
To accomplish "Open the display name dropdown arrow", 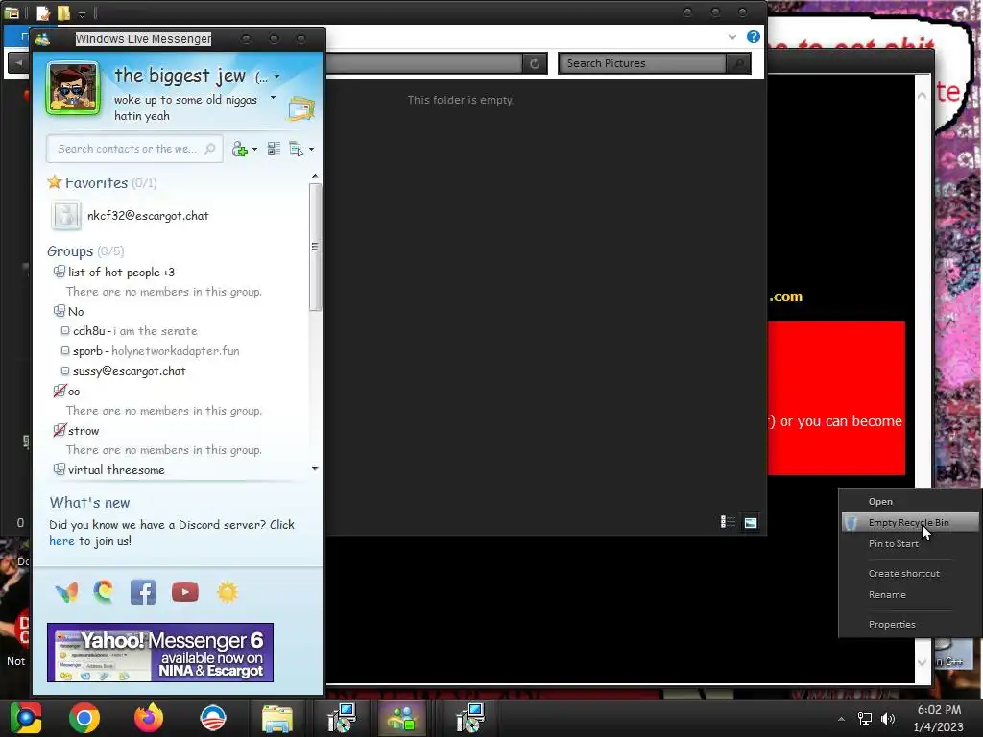I will pyautogui.click(x=277, y=77).
